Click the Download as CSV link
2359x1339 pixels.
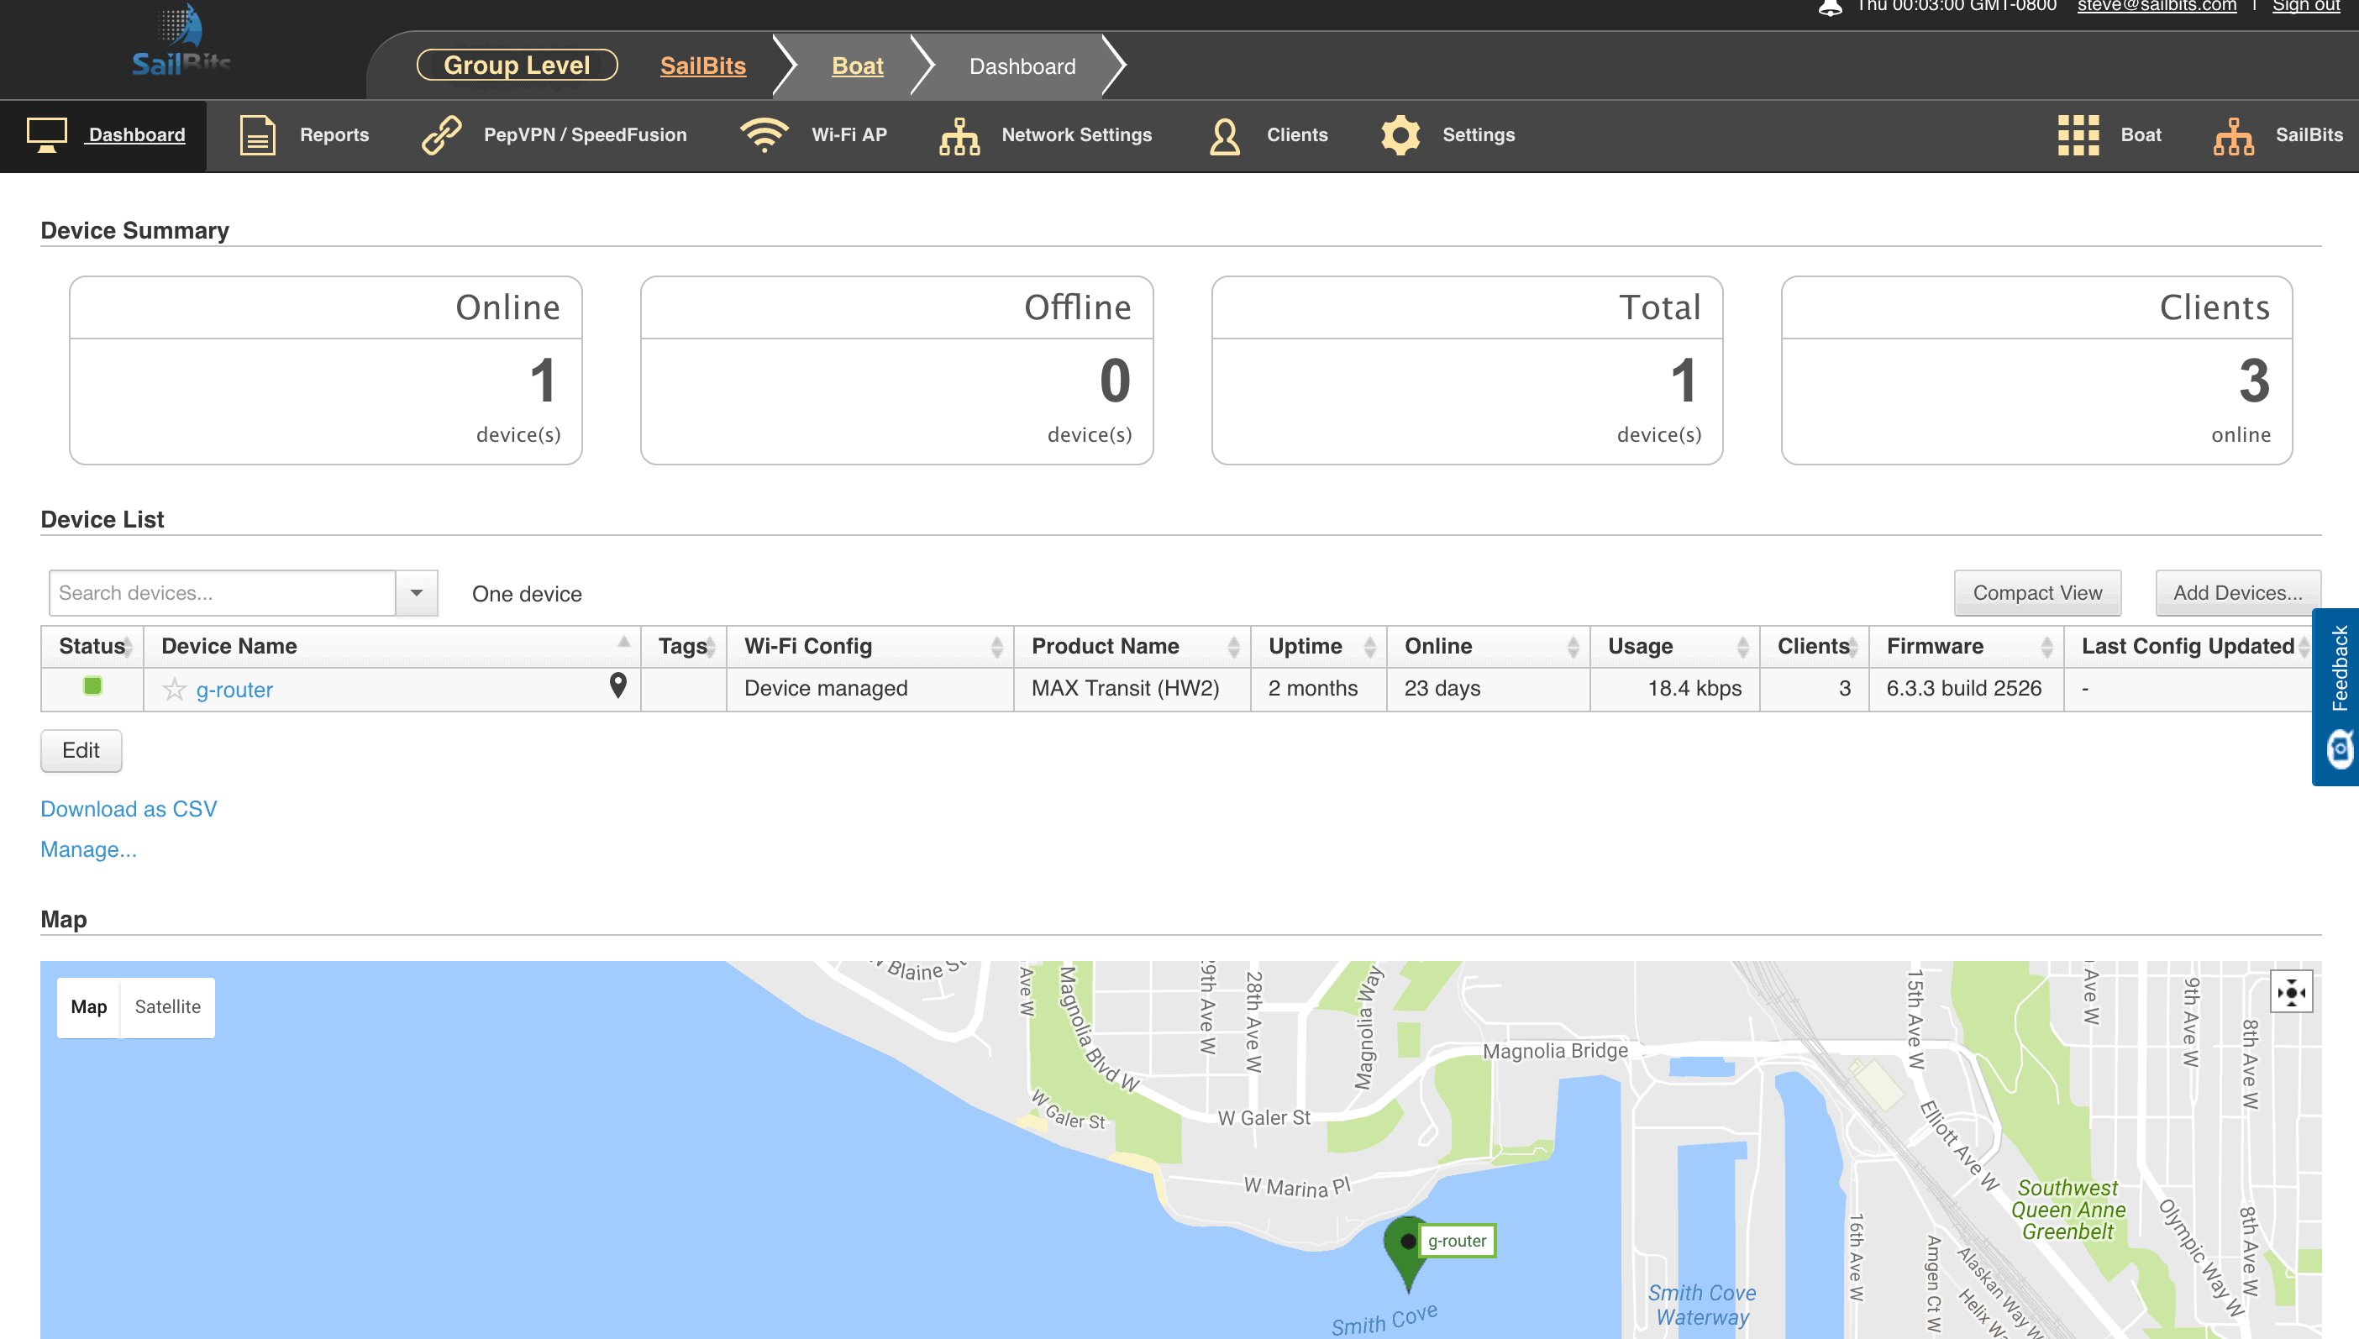coord(129,808)
